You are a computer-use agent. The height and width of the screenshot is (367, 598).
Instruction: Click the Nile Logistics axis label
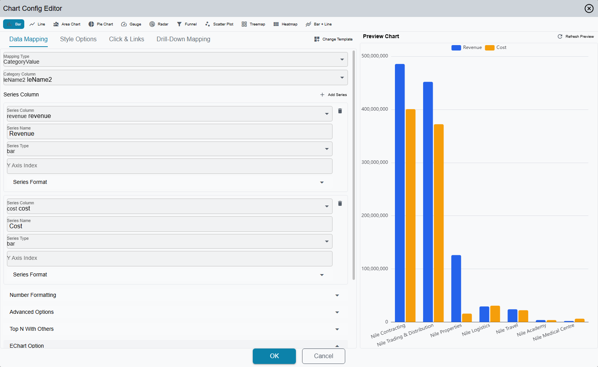click(476, 330)
